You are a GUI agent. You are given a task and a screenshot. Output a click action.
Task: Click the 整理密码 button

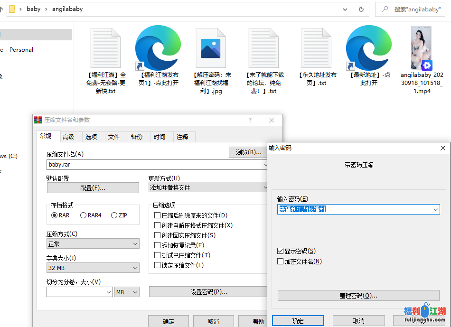click(x=358, y=295)
